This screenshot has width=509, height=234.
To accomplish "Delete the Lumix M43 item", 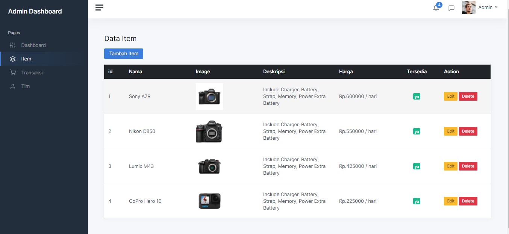I will (x=468, y=166).
